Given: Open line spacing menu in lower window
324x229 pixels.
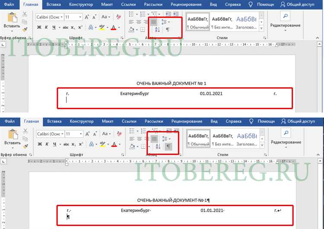Looking at the screenshot, I should coord(166,138).
